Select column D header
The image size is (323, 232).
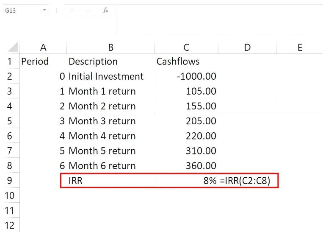click(247, 47)
